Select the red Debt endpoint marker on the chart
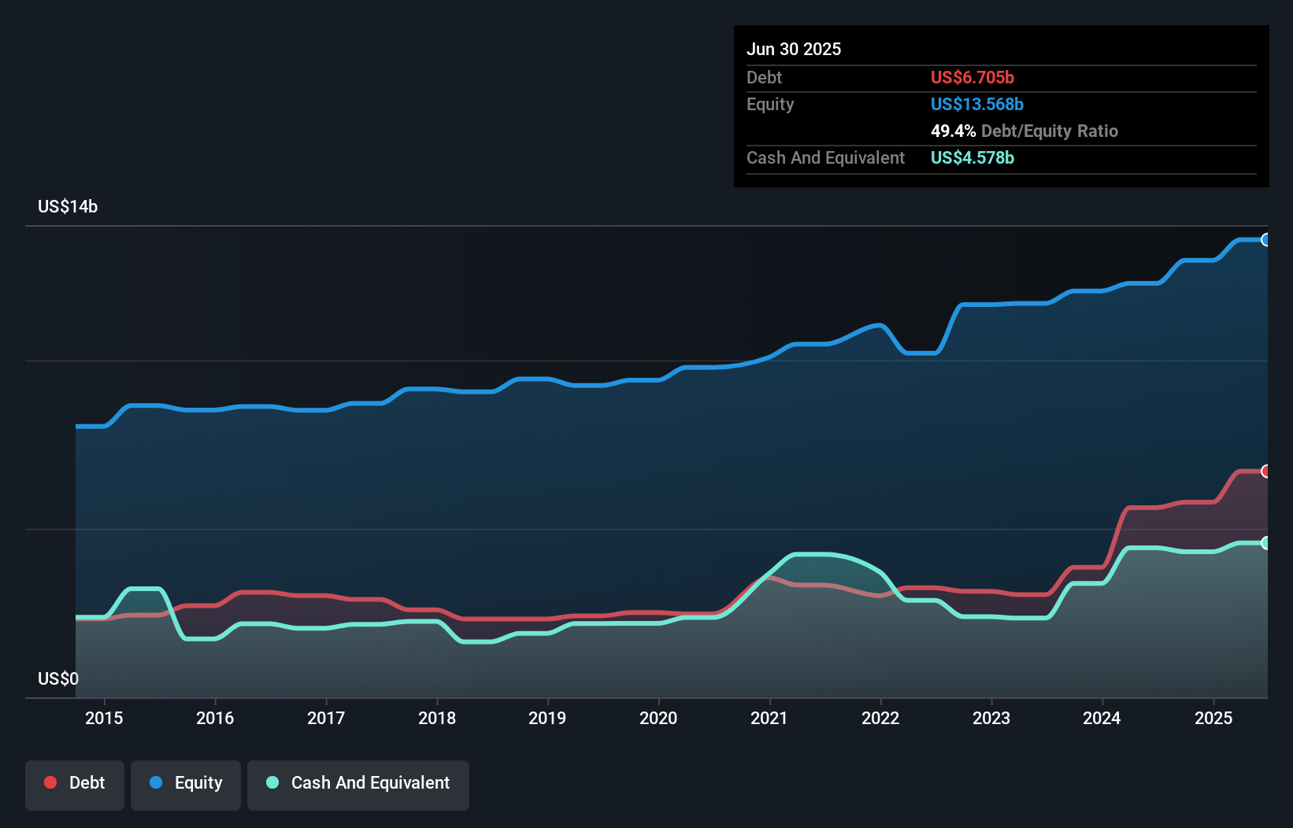The height and width of the screenshot is (828, 1293). (1265, 471)
